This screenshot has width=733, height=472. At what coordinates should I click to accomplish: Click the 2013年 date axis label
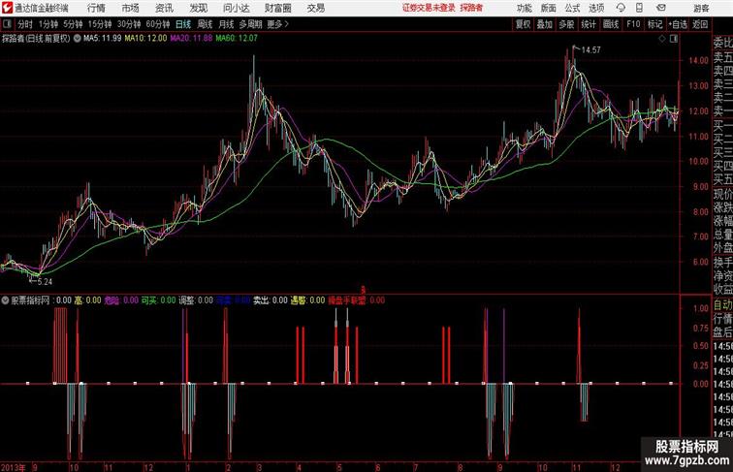tap(14, 467)
